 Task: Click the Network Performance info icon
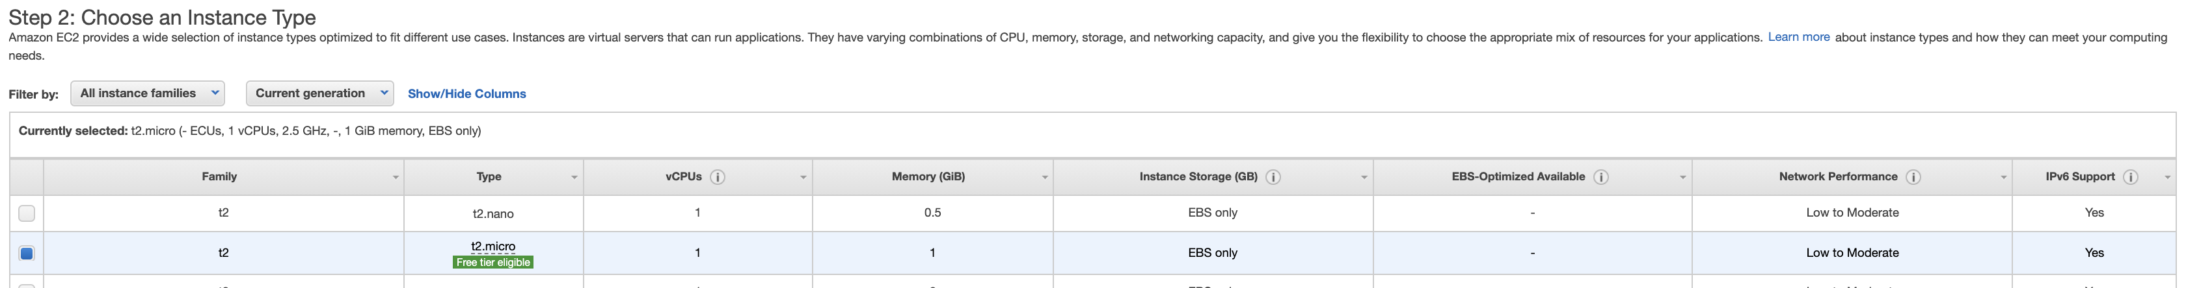tap(1913, 177)
